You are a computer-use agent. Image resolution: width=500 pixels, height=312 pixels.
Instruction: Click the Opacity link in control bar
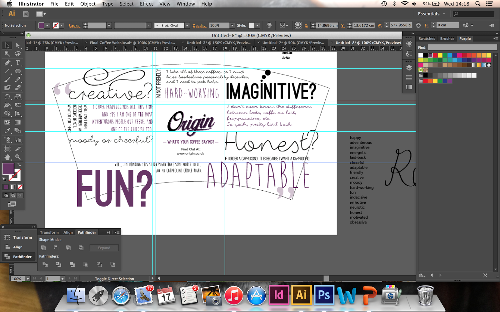coord(199,26)
